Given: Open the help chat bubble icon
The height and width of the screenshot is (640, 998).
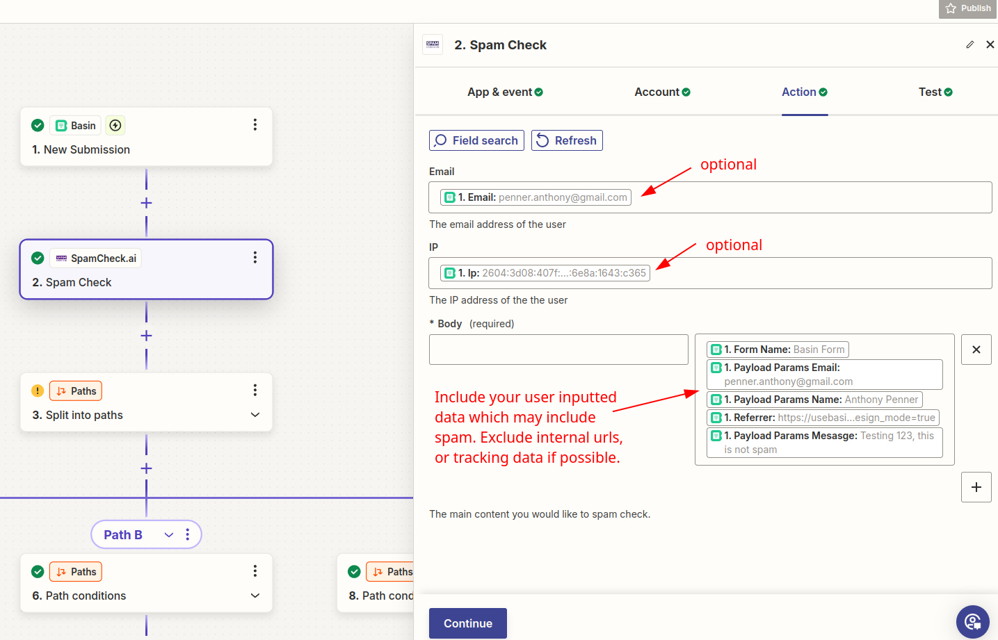Looking at the screenshot, I should 973,622.
